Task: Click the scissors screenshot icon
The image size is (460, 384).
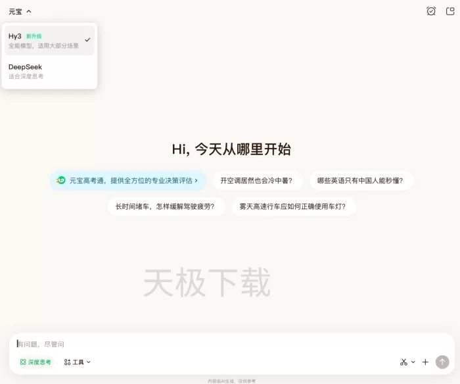Action: [x=403, y=362]
